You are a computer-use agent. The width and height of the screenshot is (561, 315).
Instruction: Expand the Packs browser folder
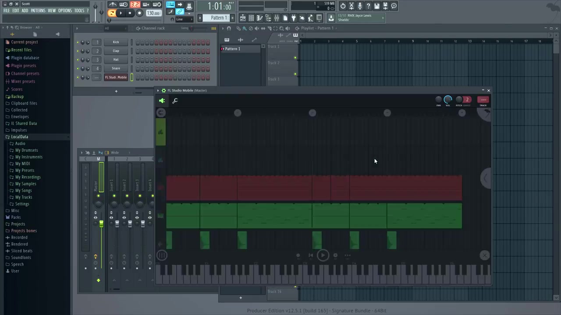16,217
